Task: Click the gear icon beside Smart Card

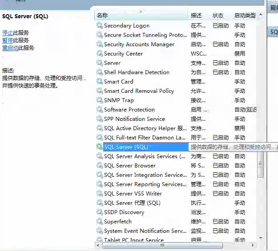Action: point(100,81)
